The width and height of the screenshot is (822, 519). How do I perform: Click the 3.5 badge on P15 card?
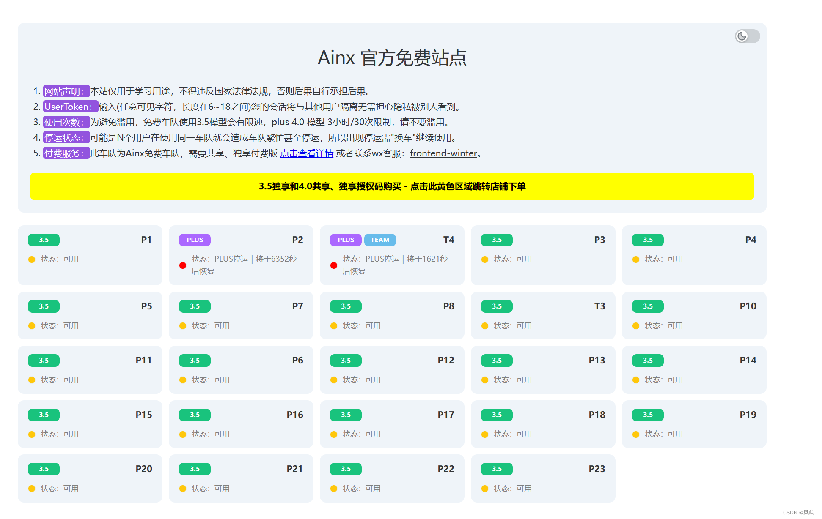pyautogui.click(x=44, y=415)
